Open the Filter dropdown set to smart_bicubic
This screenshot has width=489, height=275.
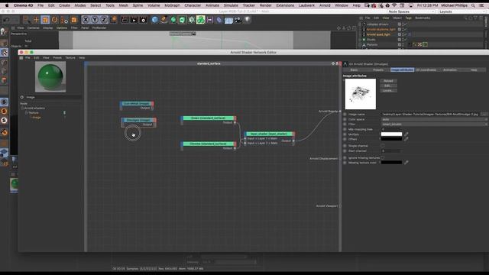434,124
